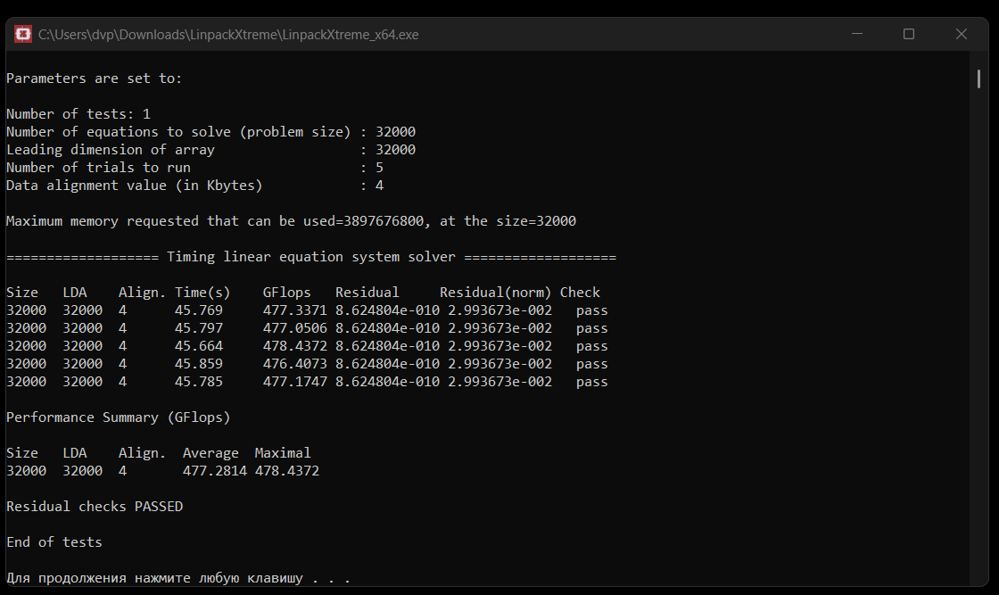Close the LinpackXtreme console window

pyautogui.click(x=962, y=34)
